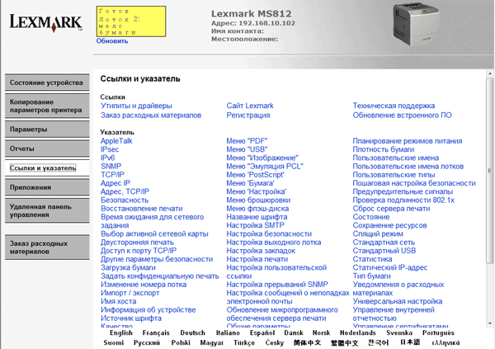The width and height of the screenshot is (495, 349).
Task: Open Меню "PDF" link
Action: [247, 141]
